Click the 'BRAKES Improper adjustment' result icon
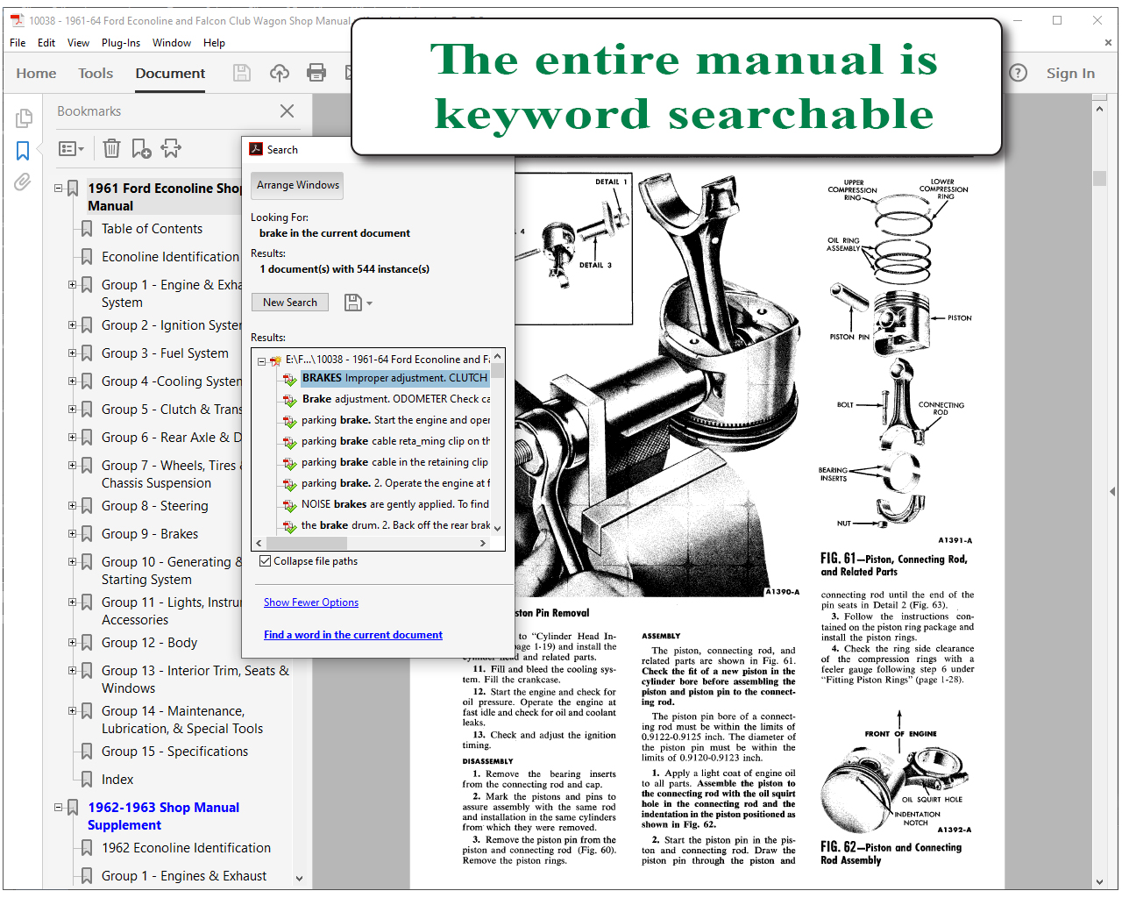1122x898 pixels. [289, 379]
